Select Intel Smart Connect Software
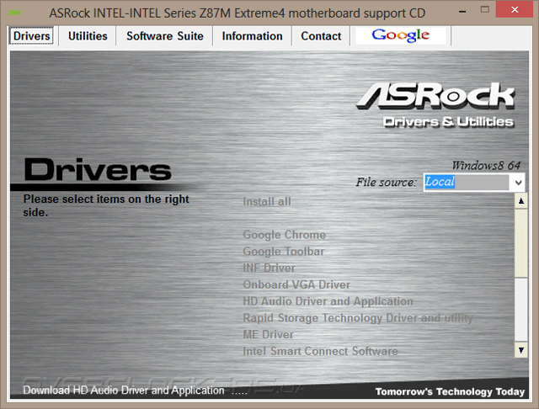This screenshot has height=409, width=539. [x=320, y=351]
